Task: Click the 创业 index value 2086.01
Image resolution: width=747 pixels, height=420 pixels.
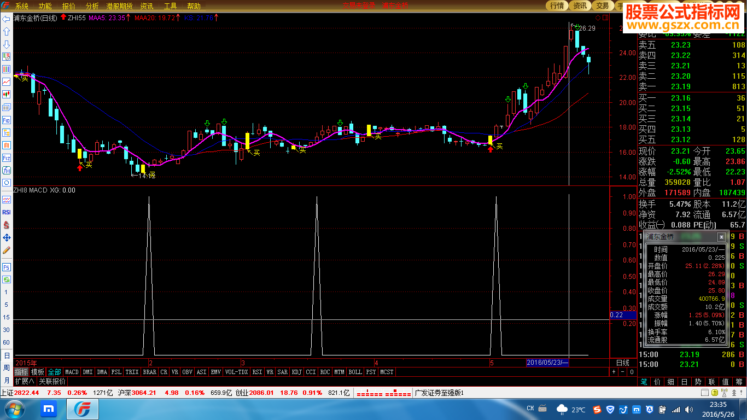Action: pos(261,393)
